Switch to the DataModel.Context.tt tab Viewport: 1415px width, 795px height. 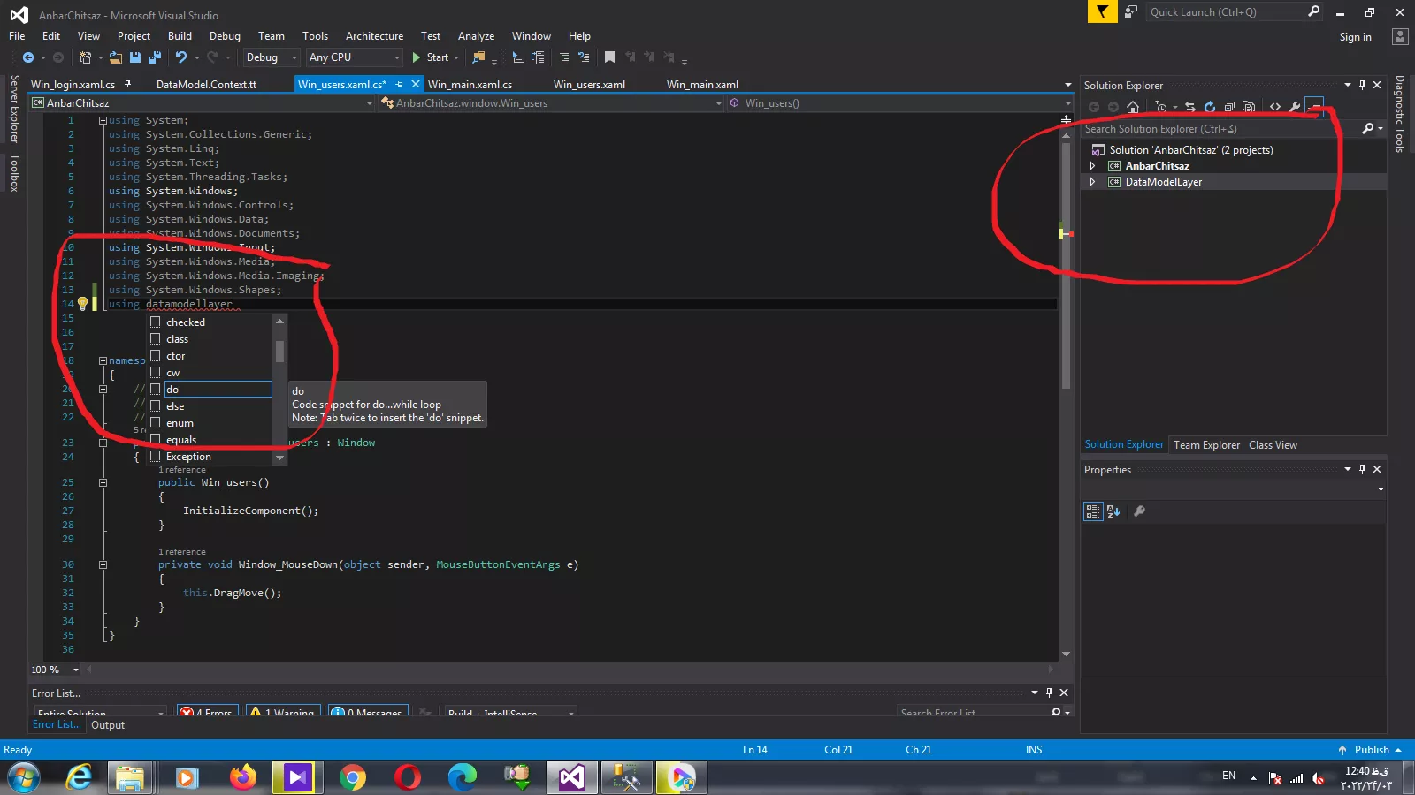click(x=206, y=85)
